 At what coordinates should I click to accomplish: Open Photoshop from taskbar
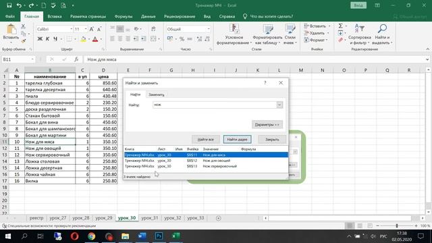coord(159,236)
